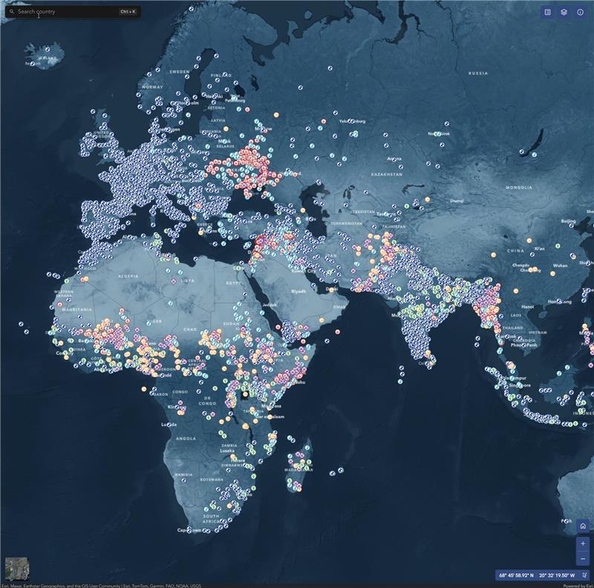The width and height of the screenshot is (594, 588).
Task: Select the lone marker in Namibia
Action: pos(183,480)
